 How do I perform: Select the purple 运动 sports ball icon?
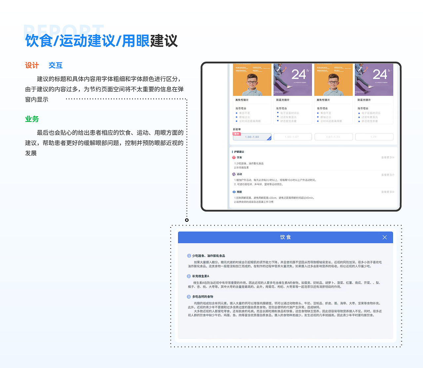234,175
